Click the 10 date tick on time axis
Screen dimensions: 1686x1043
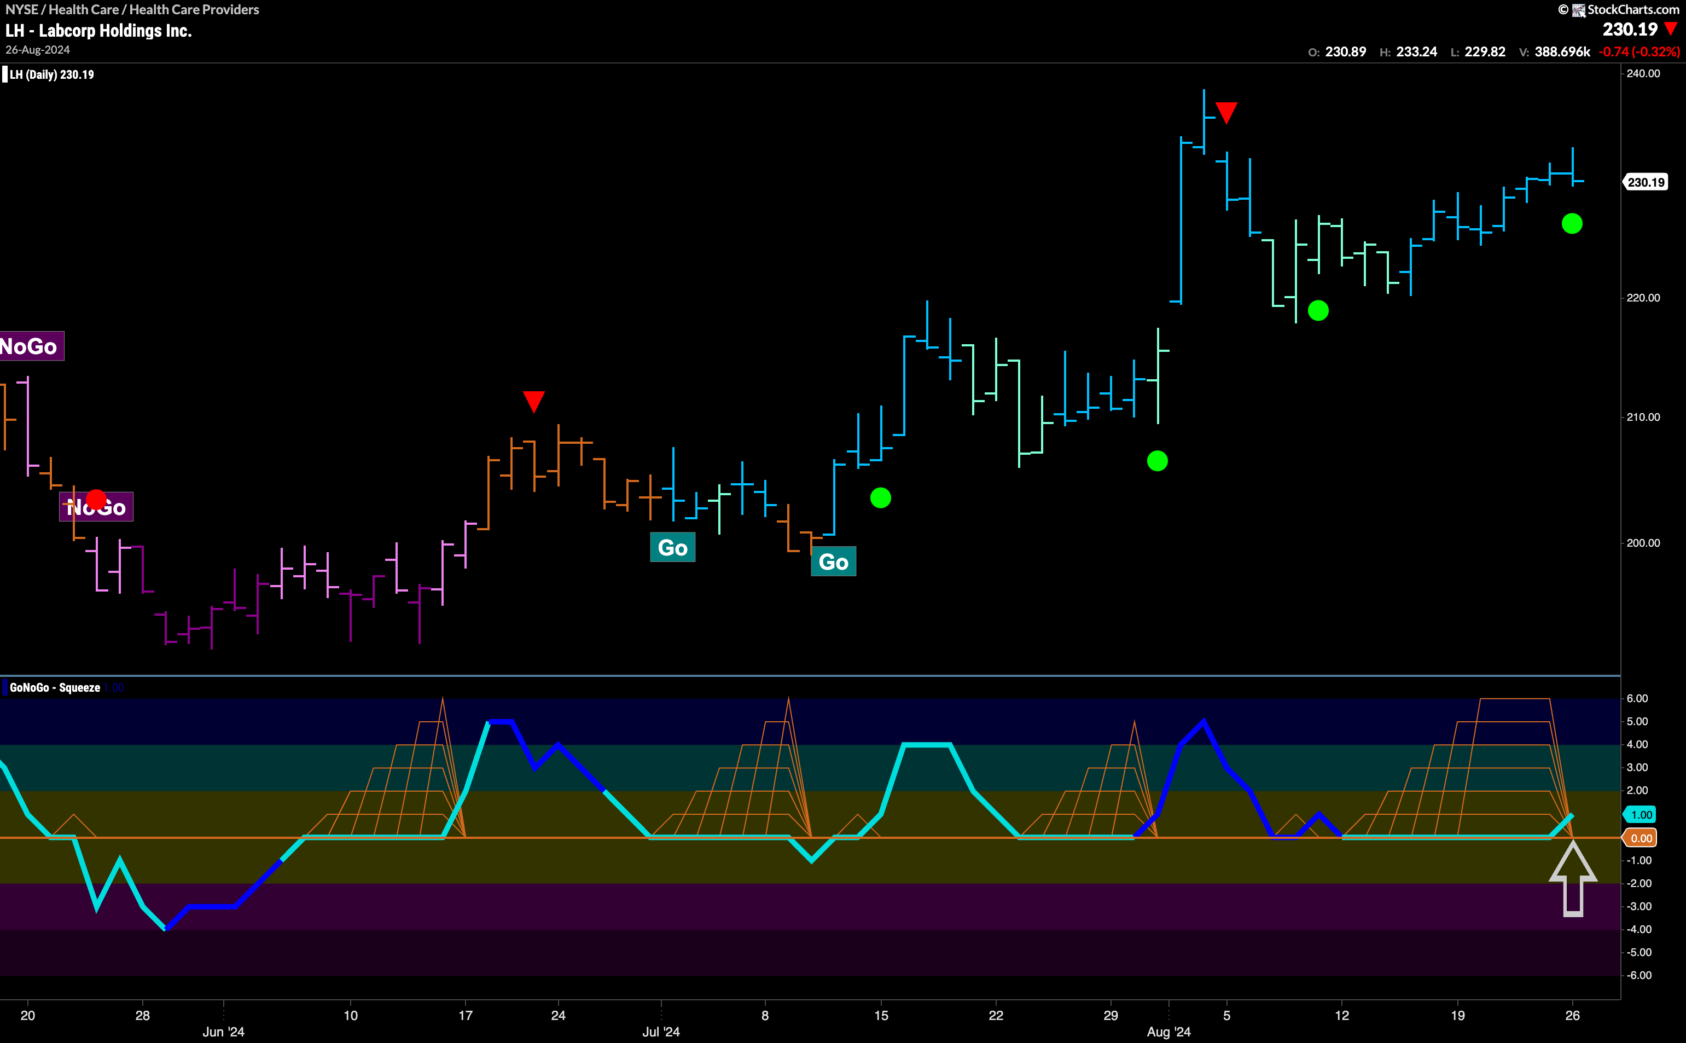point(350,1016)
